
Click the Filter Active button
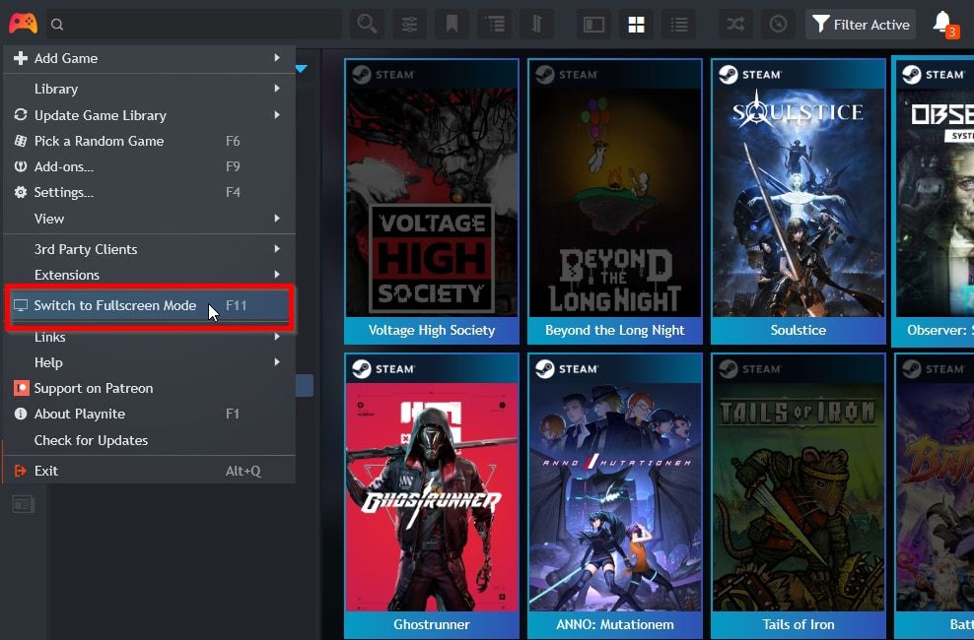point(861,23)
